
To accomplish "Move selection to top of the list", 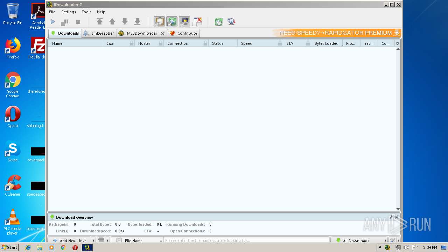I will 99,22.
